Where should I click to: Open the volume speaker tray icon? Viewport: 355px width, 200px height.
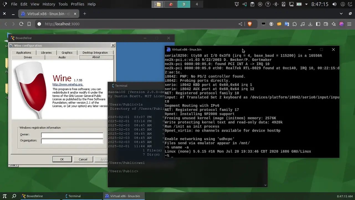pos(334,4)
